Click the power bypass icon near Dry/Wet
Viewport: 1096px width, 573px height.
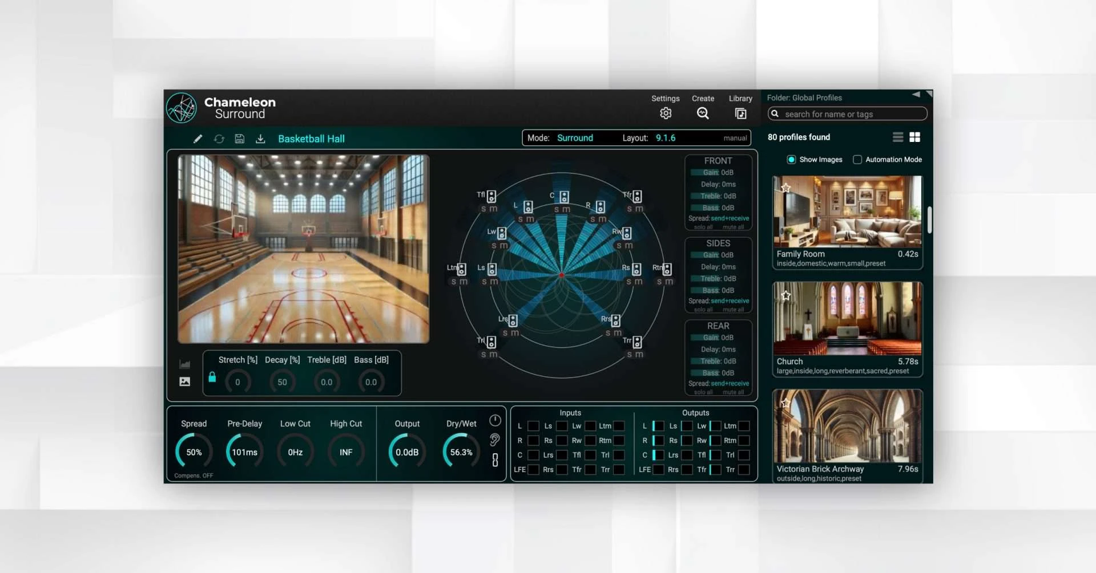click(x=495, y=420)
